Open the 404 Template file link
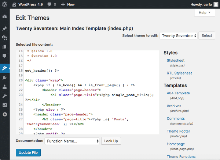The width and height of the screenshot is (220, 160). pyautogui.click(x=178, y=93)
